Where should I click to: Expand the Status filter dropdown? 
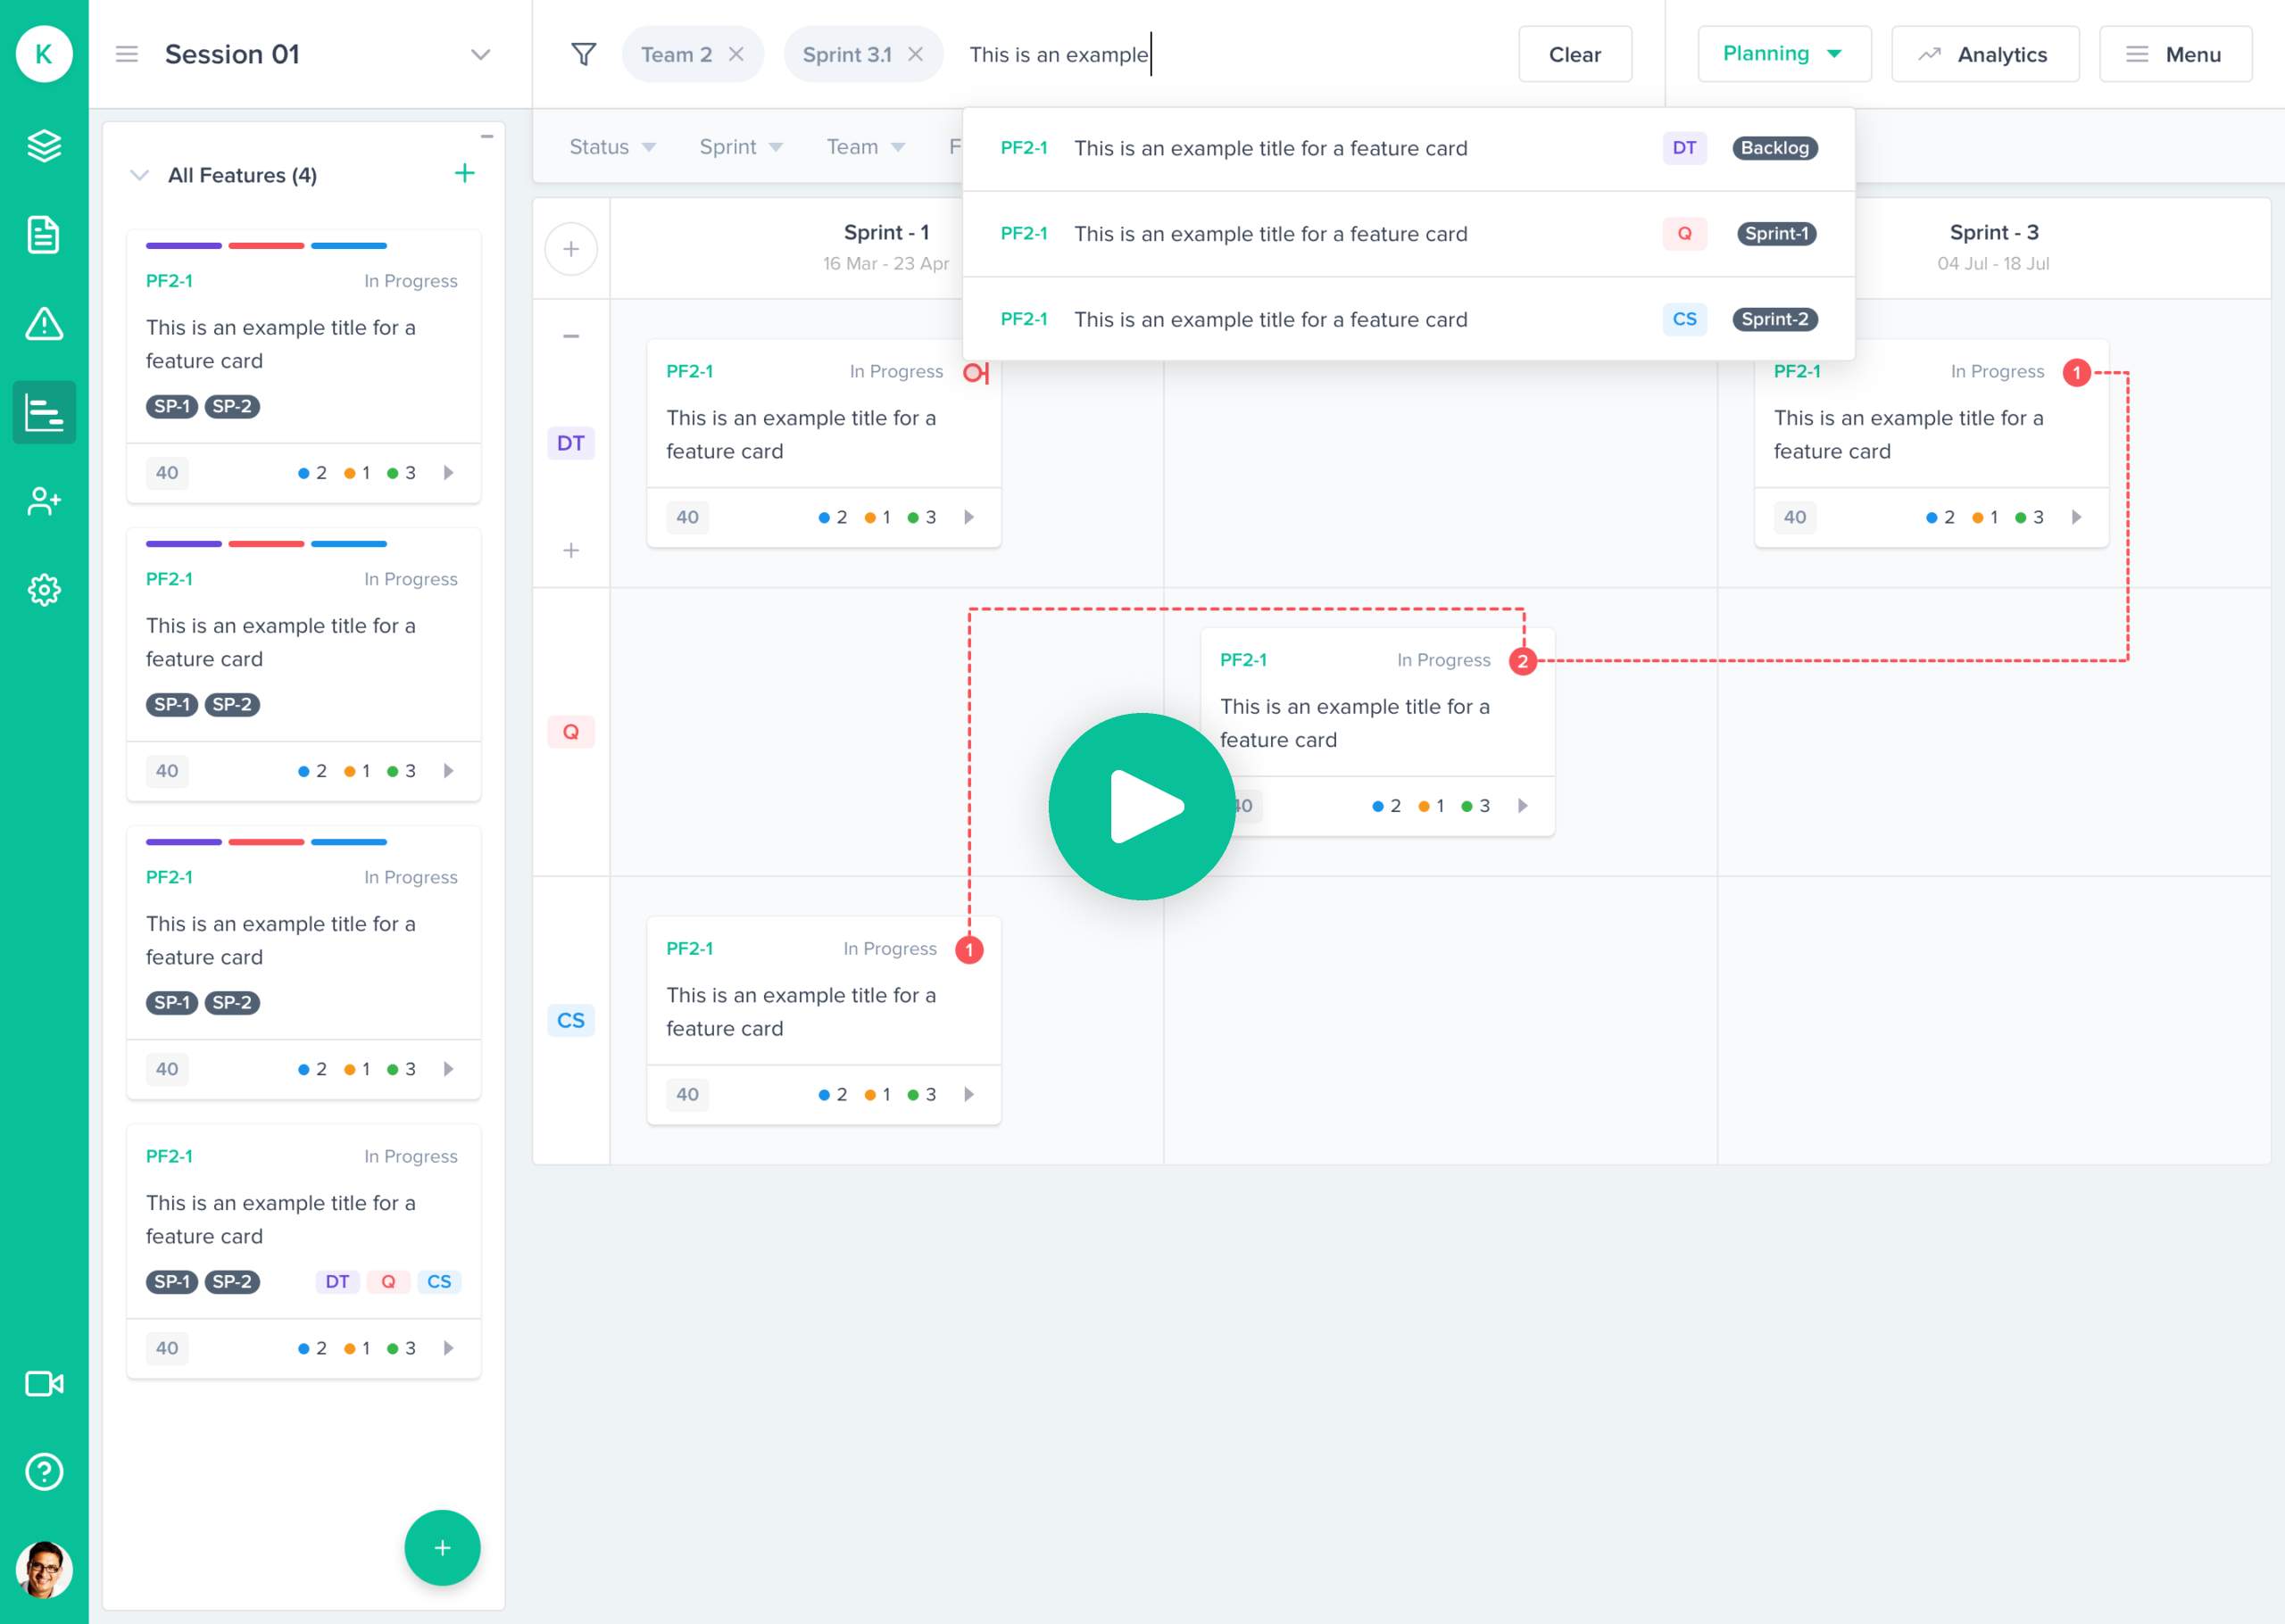pos(611,146)
